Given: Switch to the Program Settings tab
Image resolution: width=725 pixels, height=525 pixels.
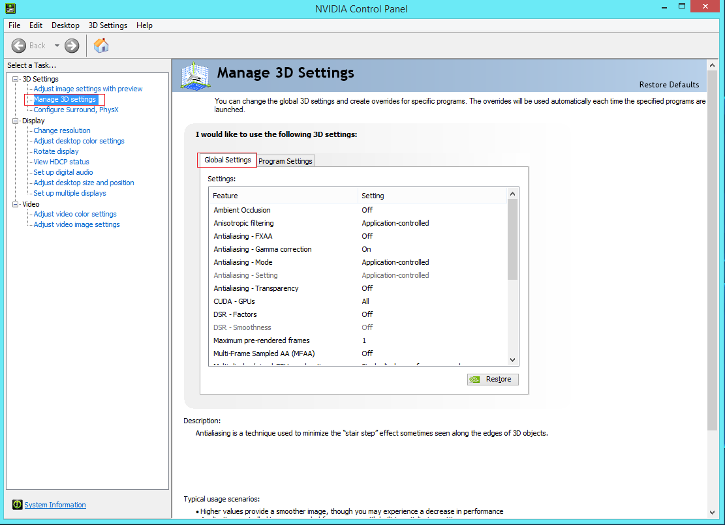Looking at the screenshot, I should point(285,161).
